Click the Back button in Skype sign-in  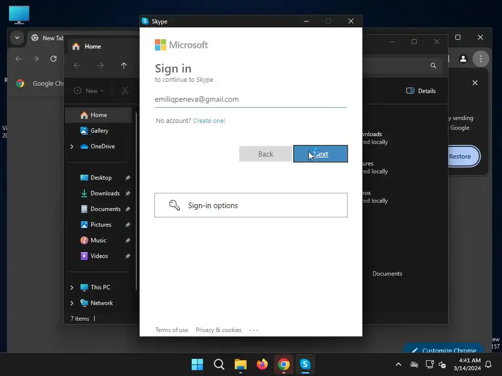pyautogui.click(x=266, y=154)
